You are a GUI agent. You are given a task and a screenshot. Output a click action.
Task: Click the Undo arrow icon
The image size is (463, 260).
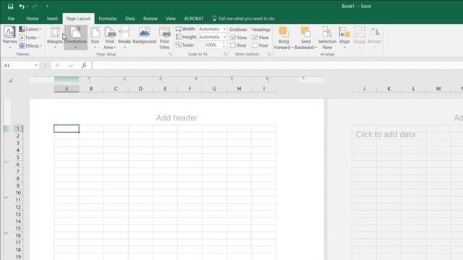point(21,6)
